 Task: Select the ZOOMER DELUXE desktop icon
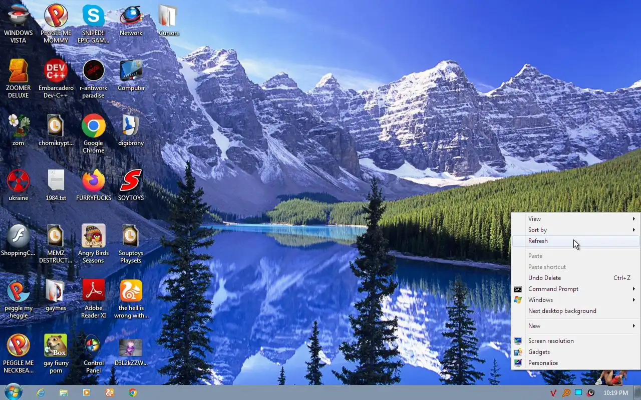point(19,78)
